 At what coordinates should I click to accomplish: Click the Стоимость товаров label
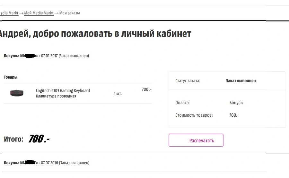(194, 115)
